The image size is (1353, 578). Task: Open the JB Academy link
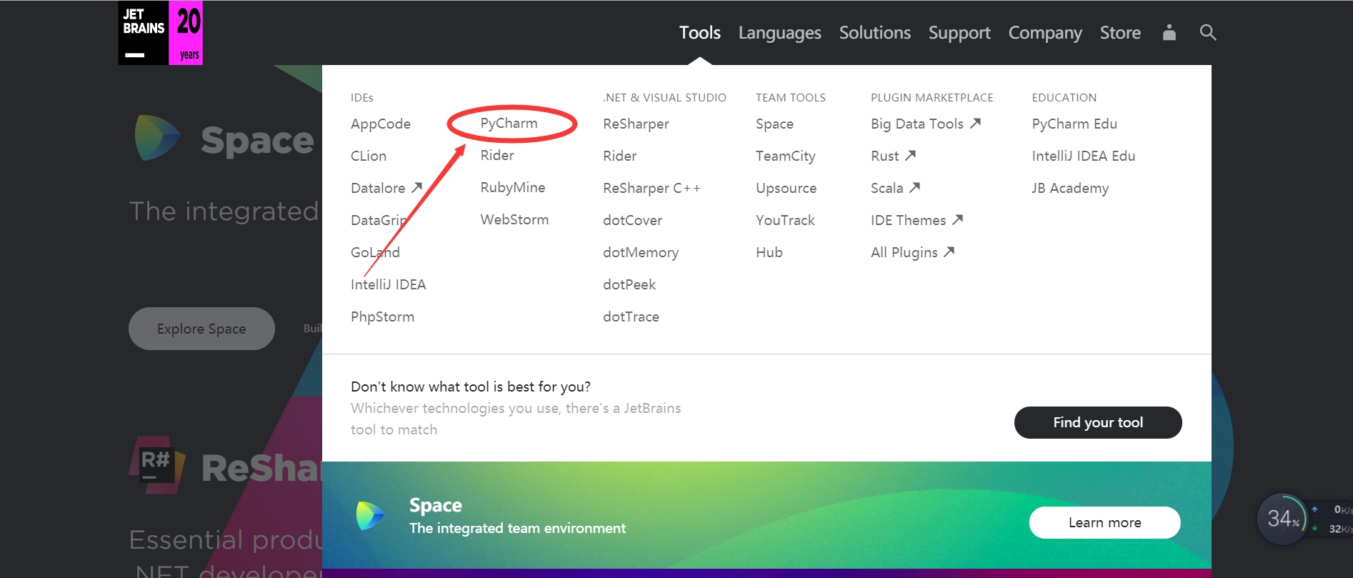click(x=1070, y=188)
